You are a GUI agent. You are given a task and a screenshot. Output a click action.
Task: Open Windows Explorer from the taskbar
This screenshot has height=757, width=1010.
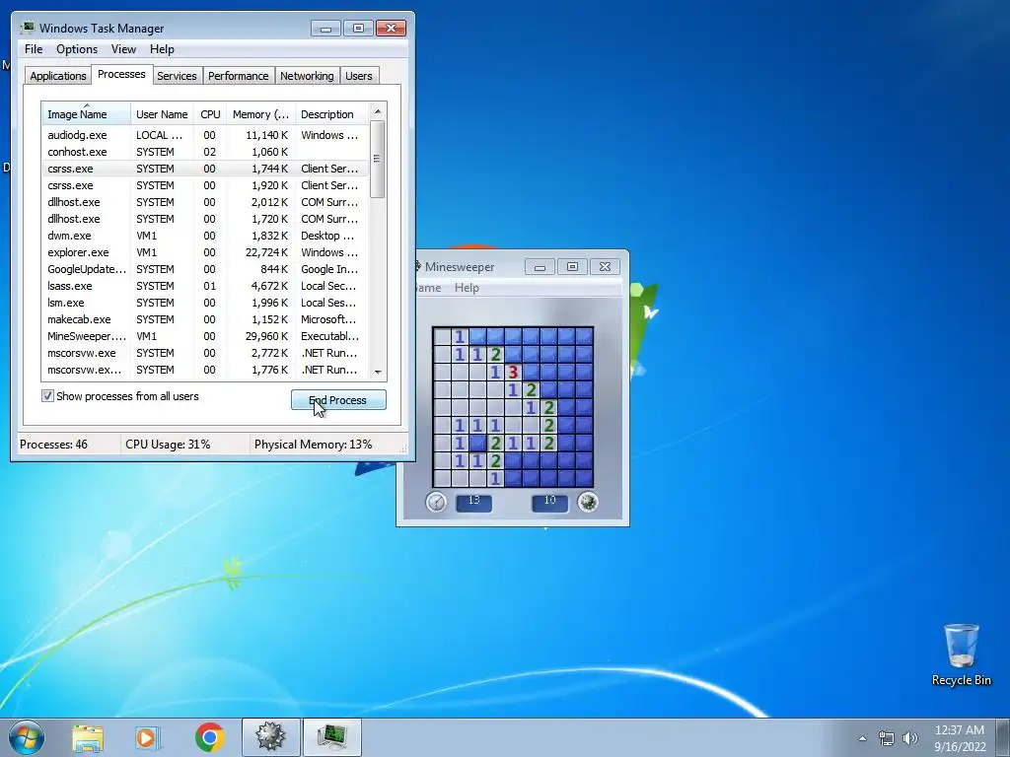click(x=88, y=737)
